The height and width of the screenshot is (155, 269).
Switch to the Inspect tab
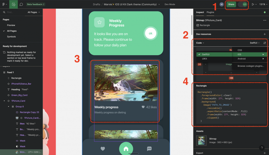(x=200, y=12)
